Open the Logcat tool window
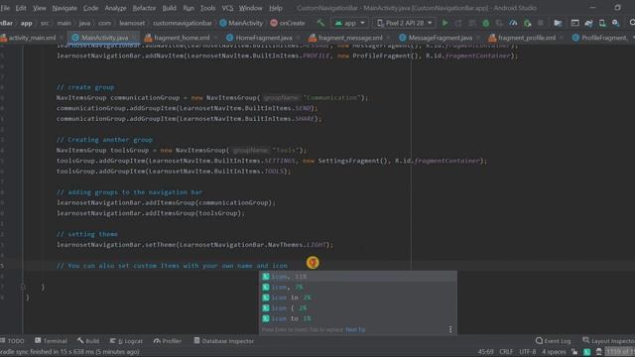Screen dimensions: 635x357 [126, 341]
